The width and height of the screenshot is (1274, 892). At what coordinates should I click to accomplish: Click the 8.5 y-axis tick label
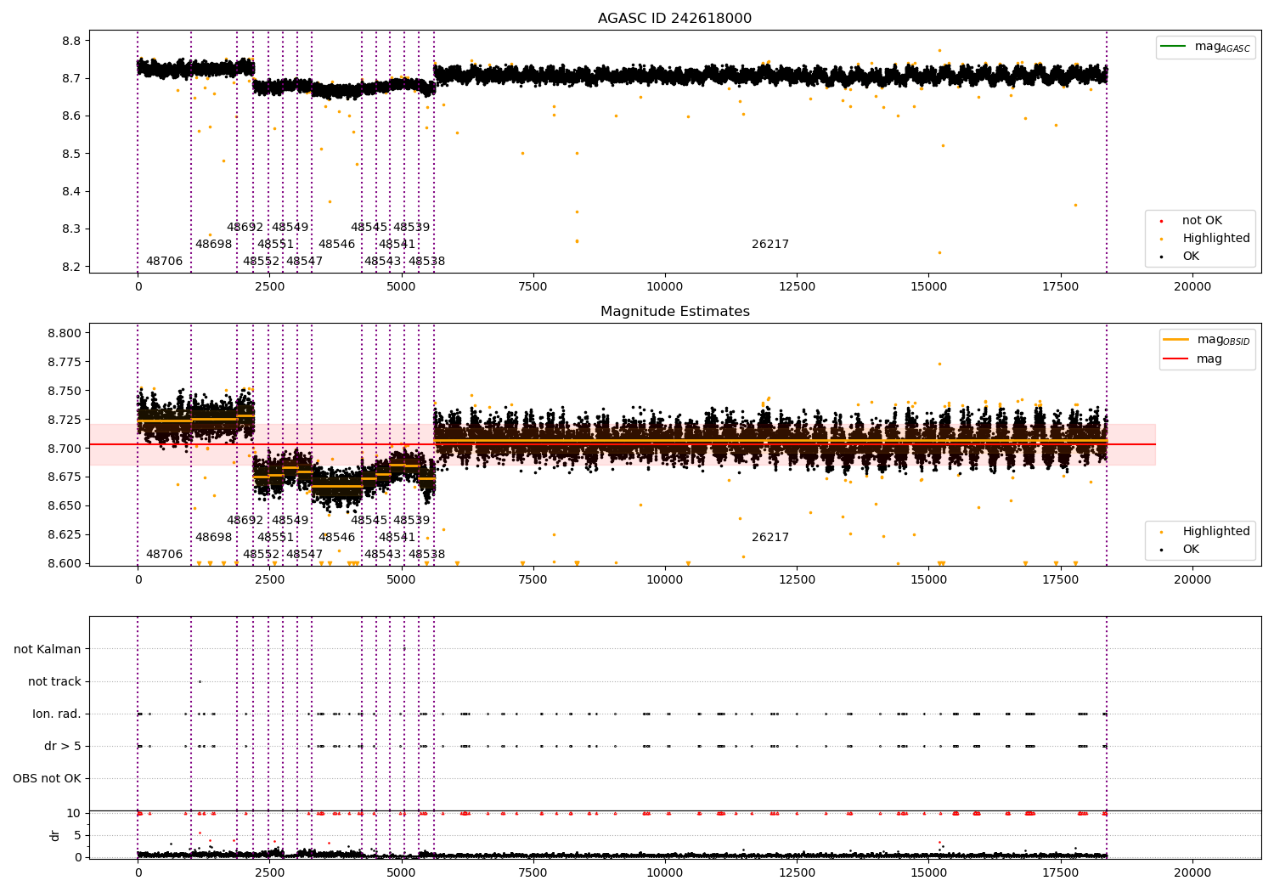point(72,154)
